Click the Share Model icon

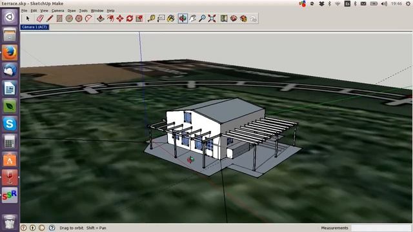[243, 19]
